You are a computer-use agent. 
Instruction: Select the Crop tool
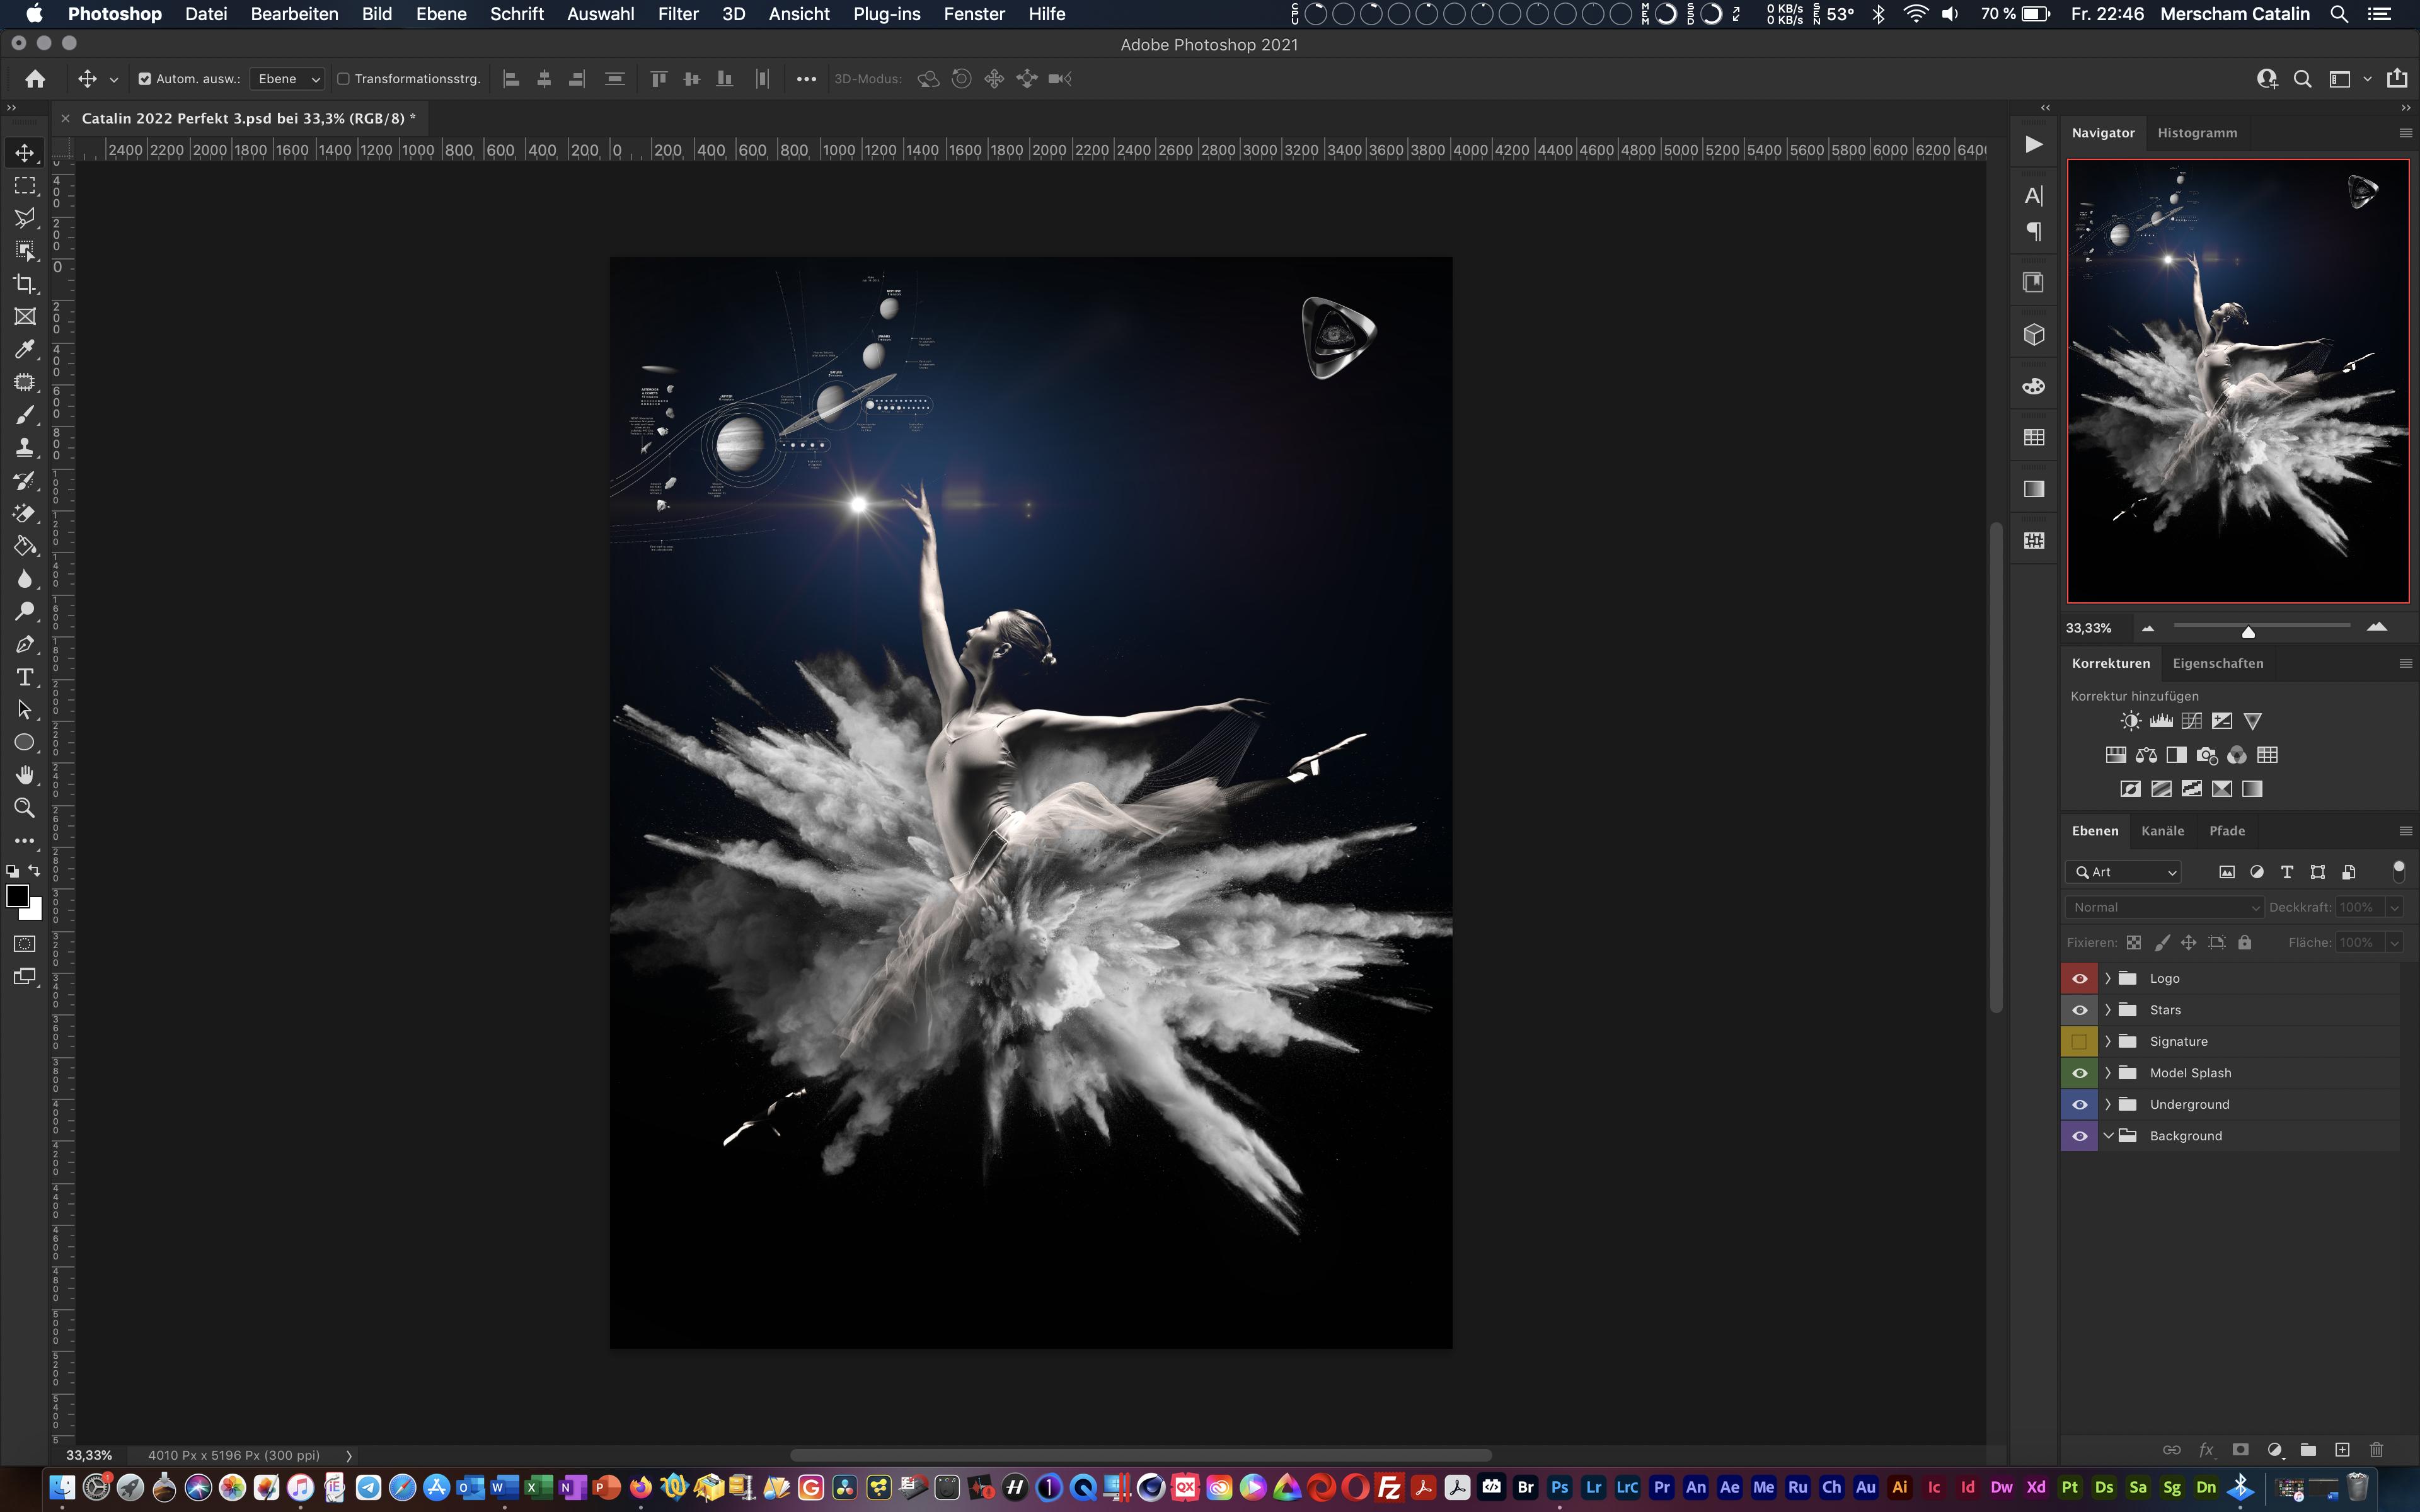click(x=25, y=284)
